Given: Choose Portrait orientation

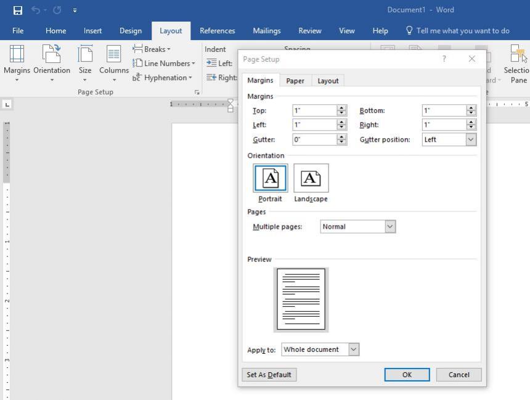Looking at the screenshot, I should click(271, 178).
